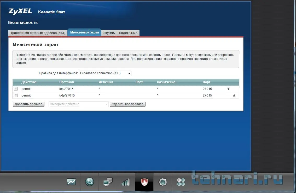Open the 'Выберите действие' action dropdown
The width and height of the screenshot is (296, 193).
point(78,104)
